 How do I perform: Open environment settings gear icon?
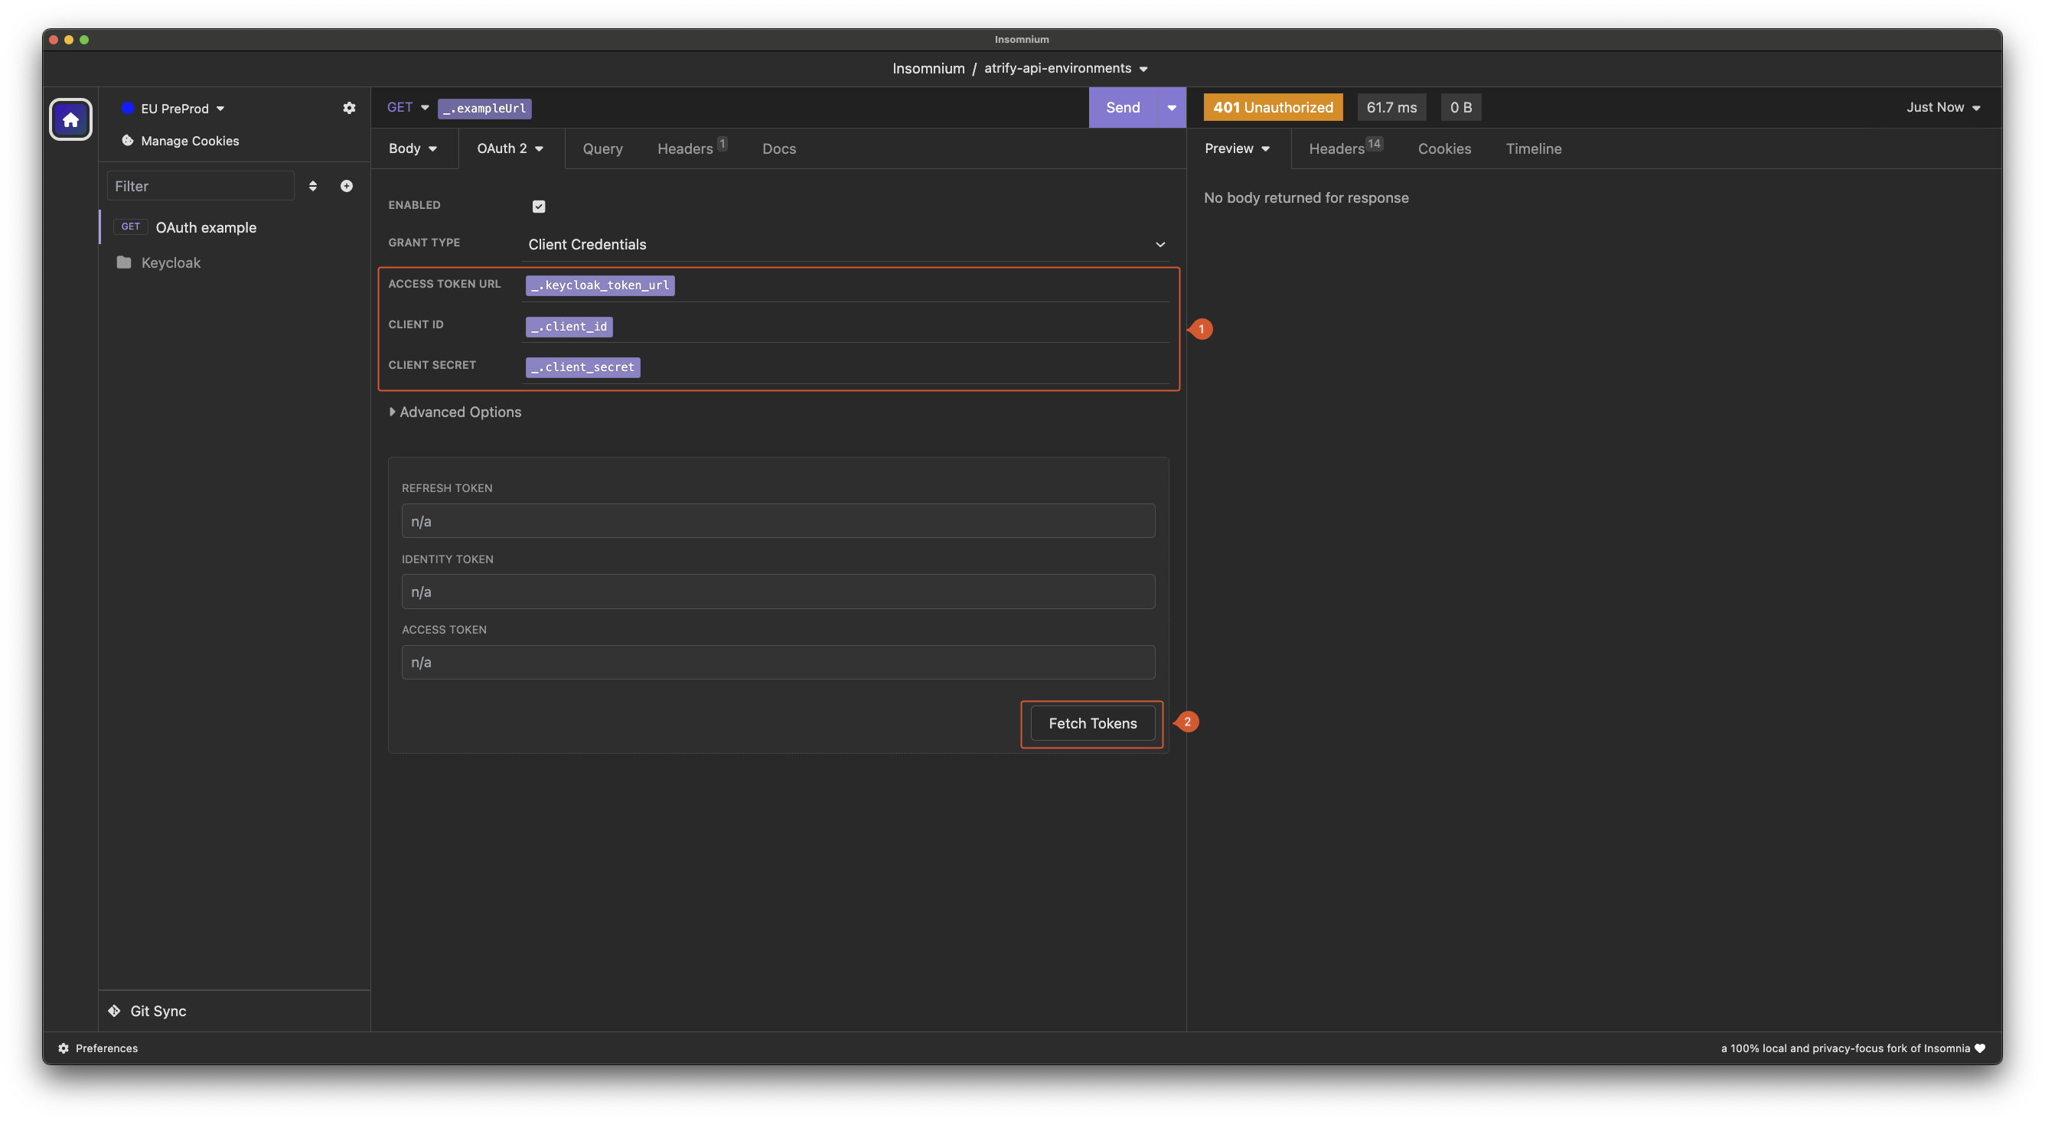[349, 108]
